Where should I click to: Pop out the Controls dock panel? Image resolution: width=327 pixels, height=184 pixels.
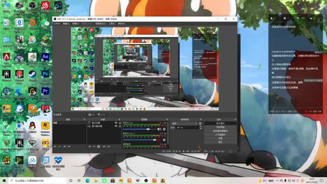(235, 119)
